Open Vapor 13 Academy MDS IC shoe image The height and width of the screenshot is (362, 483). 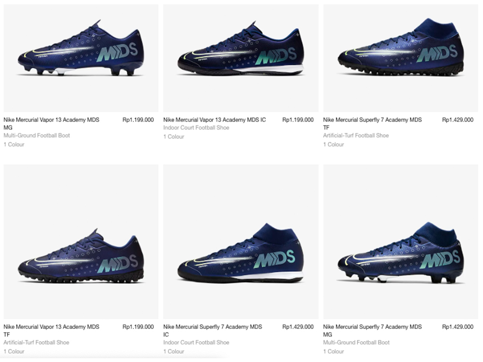click(x=241, y=58)
